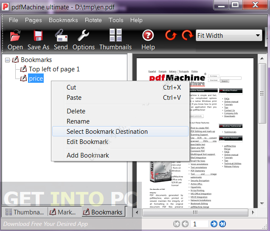This screenshot has height=231, width=270.
Task: Go to first page button
Action: pos(177,224)
